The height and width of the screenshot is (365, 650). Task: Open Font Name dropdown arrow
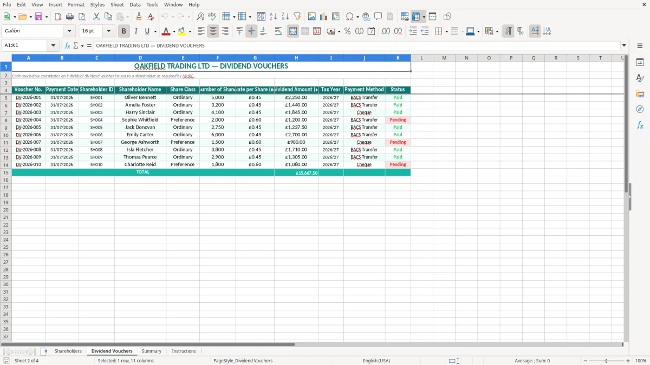coord(69,31)
